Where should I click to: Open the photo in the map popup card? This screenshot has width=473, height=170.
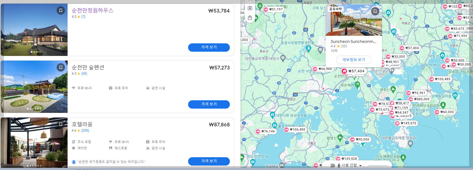(x=354, y=20)
